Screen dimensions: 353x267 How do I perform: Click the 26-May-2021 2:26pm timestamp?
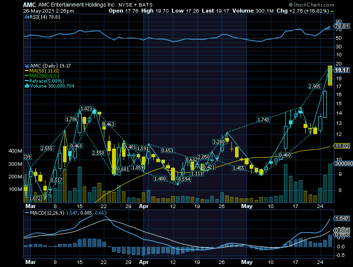coord(48,11)
